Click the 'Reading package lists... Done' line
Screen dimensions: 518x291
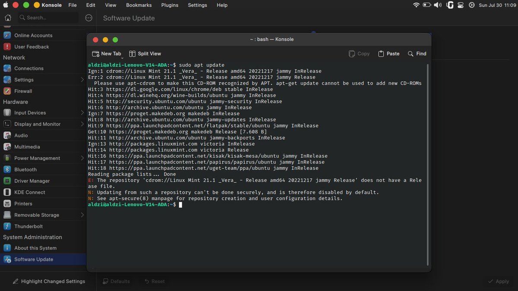[132, 174]
